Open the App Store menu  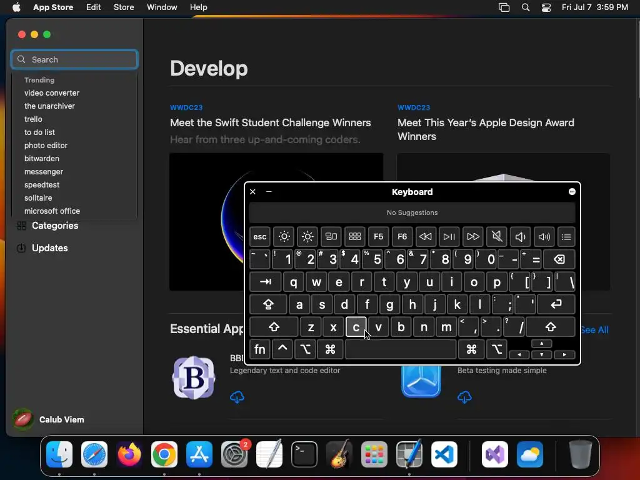point(53,7)
